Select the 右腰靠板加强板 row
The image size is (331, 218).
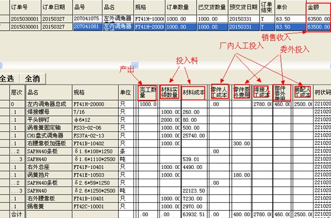point(165,144)
